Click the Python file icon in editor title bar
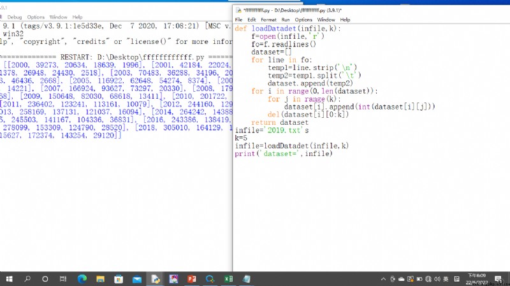 click(238, 10)
